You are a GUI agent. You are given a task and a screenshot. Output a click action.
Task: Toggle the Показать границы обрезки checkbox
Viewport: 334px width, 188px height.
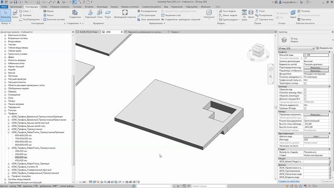click(x=305, y=93)
